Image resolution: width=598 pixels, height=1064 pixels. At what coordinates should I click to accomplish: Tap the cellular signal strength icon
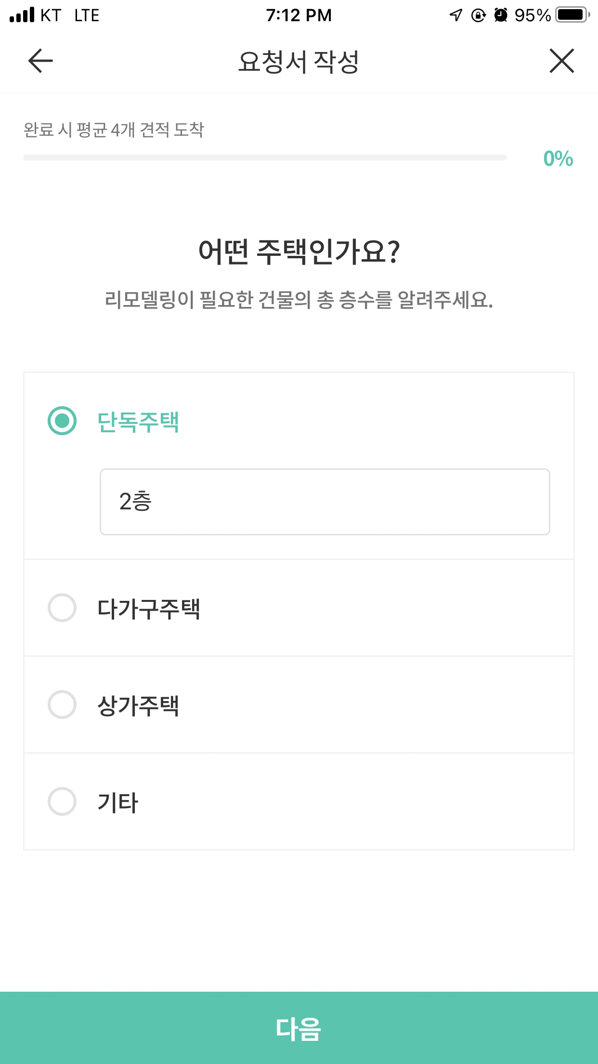coord(22,15)
